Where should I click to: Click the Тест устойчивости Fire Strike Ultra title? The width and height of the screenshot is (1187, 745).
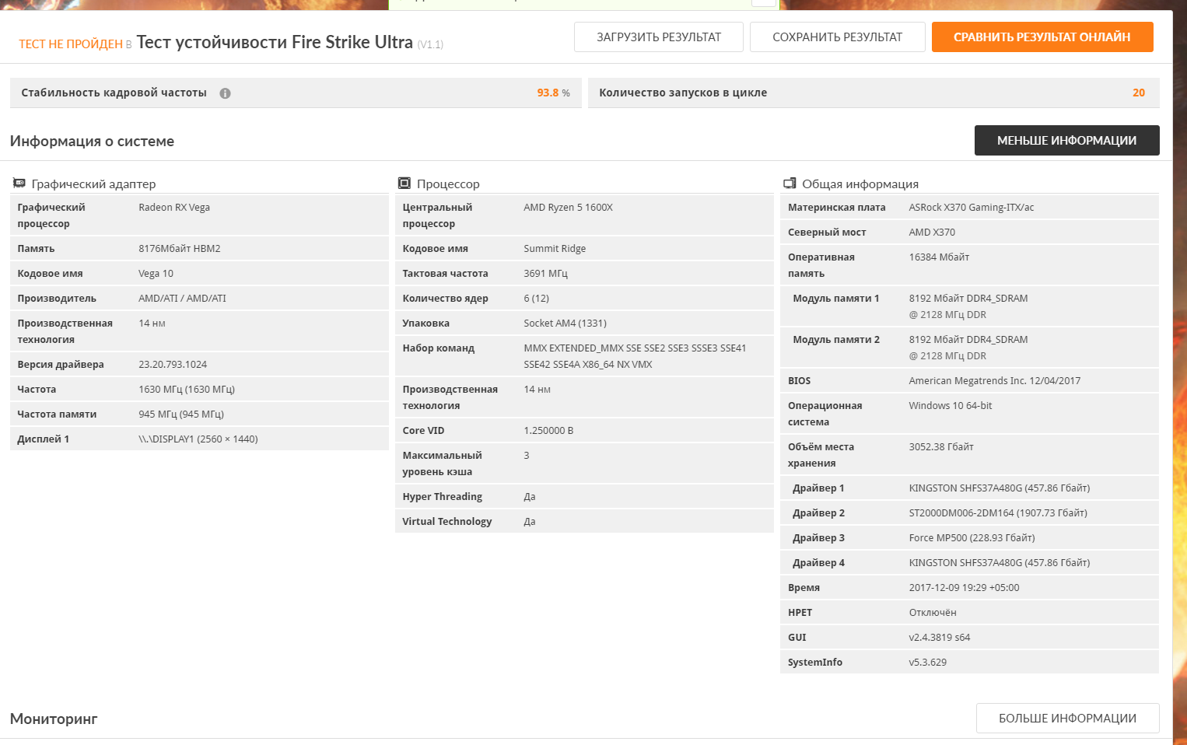point(275,42)
